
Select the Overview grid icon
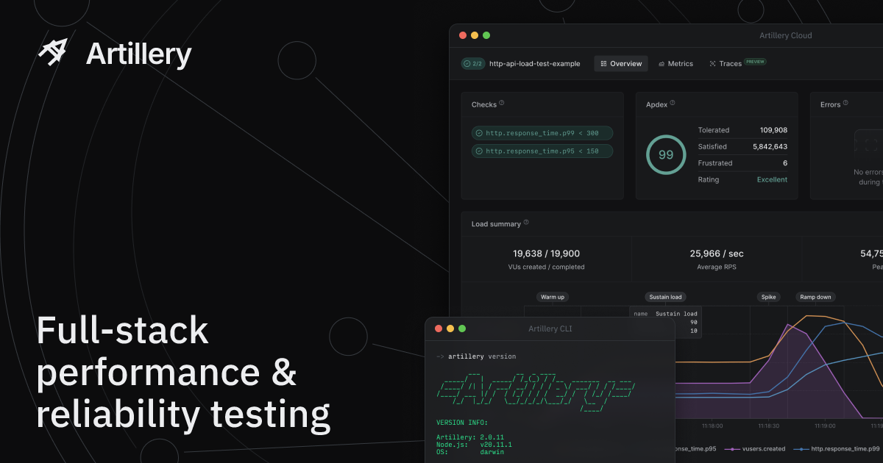coord(602,63)
